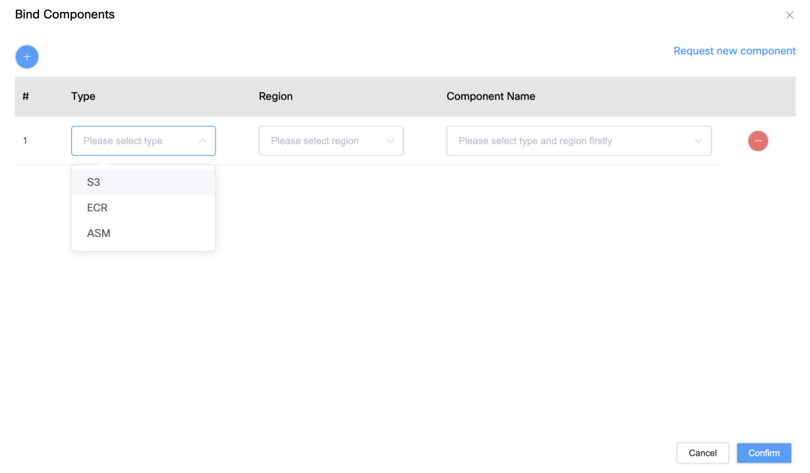Image resolution: width=810 pixels, height=473 pixels.
Task: Choose ECR in the type options
Action: click(97, 208)
